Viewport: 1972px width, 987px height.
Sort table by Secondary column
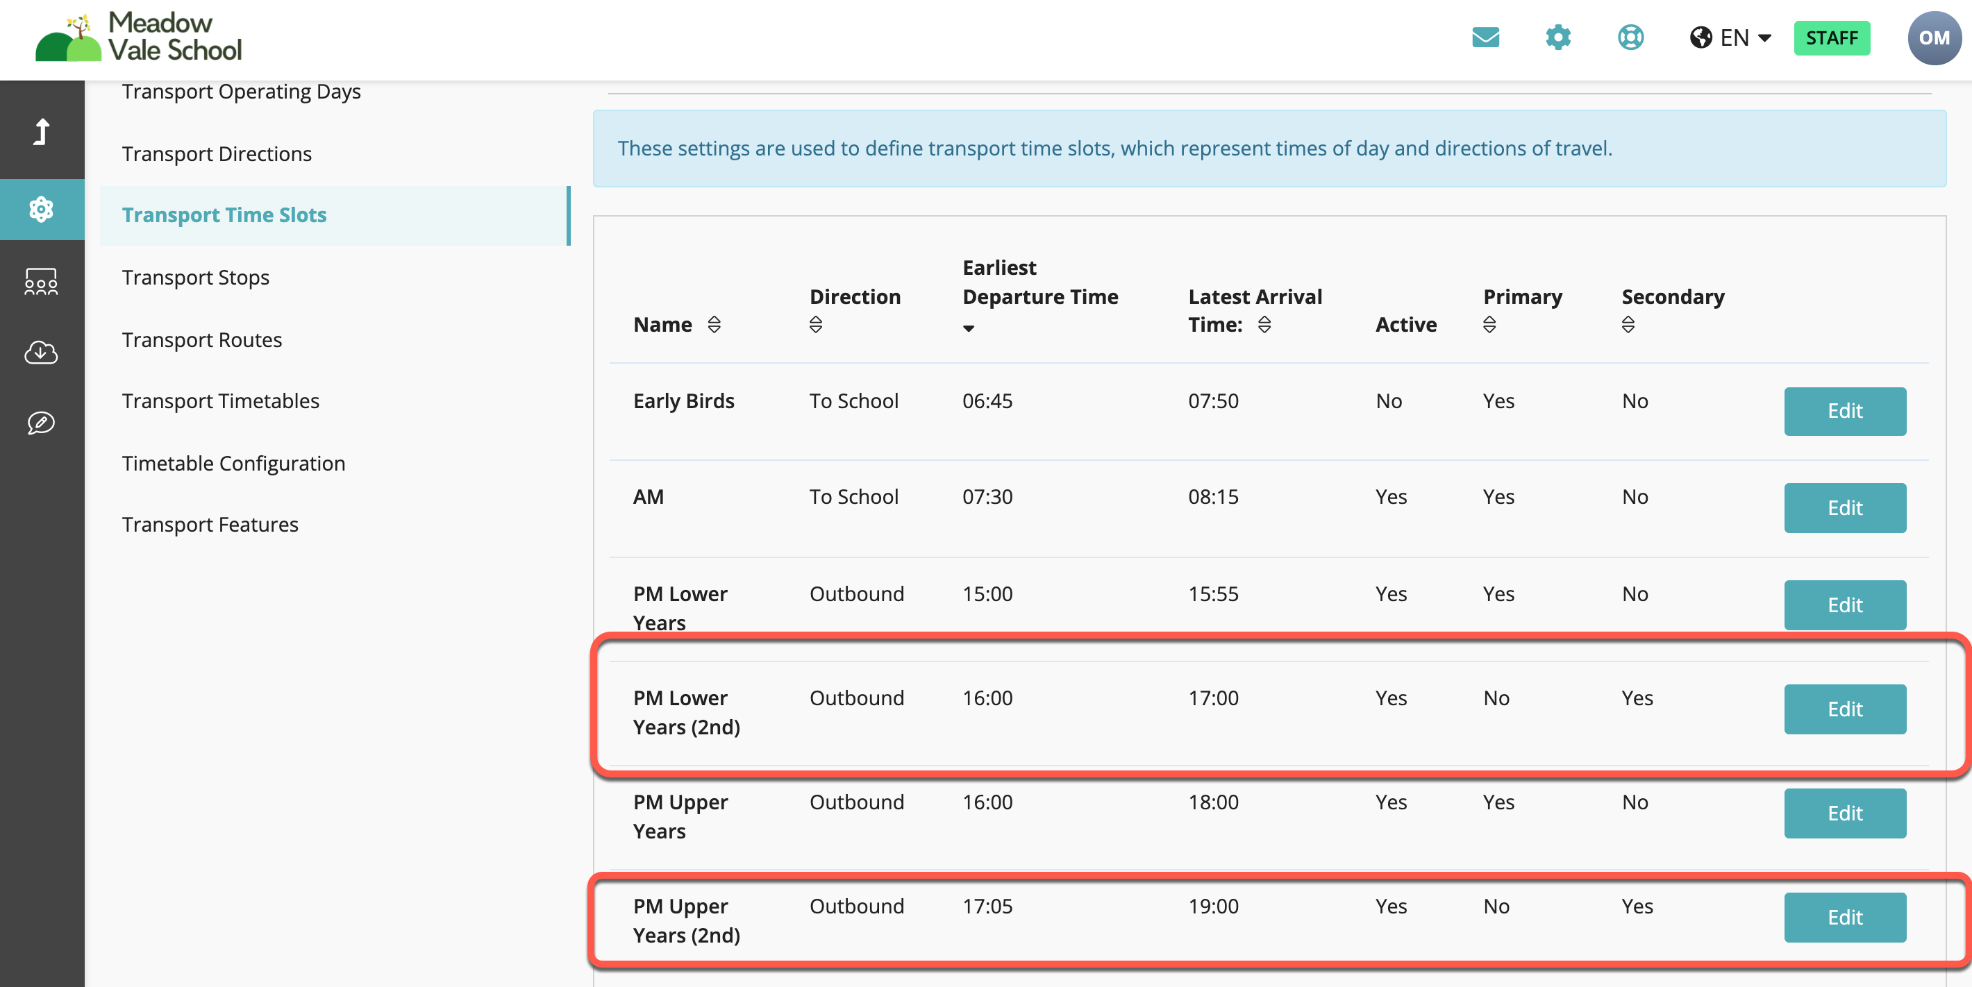pyautogui.click(x=1628, y=324)
